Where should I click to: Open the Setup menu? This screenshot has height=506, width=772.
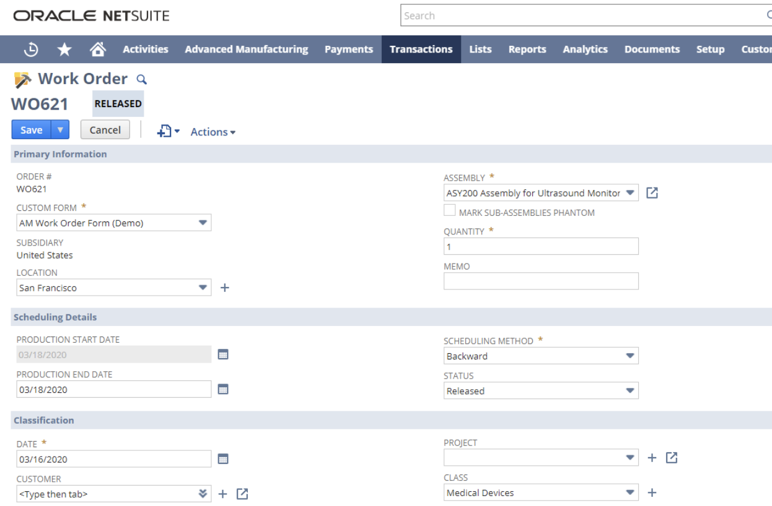pos(710,49)
